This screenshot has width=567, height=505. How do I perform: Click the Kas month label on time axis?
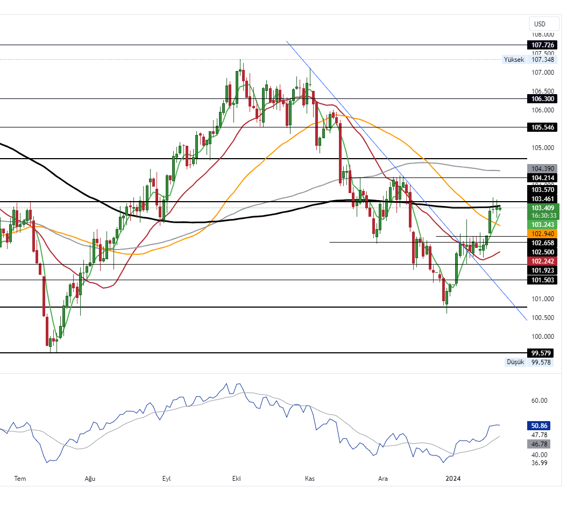[309, 478]
